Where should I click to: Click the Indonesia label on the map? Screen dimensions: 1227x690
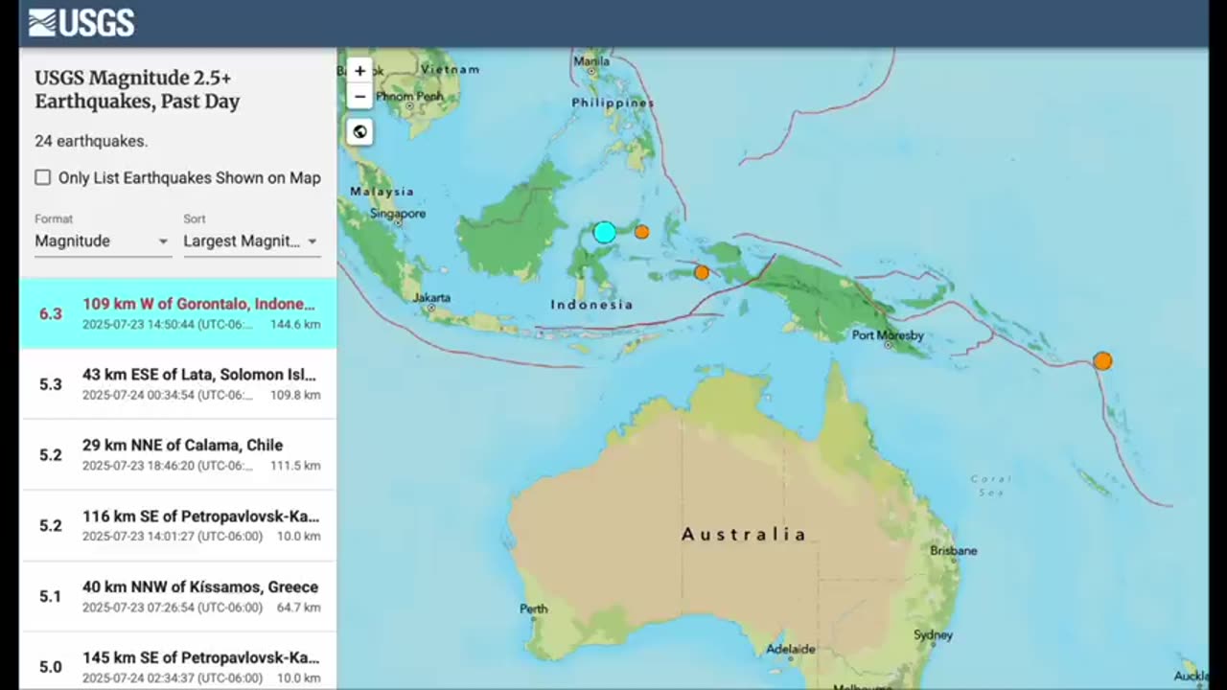tap(591, 305)
